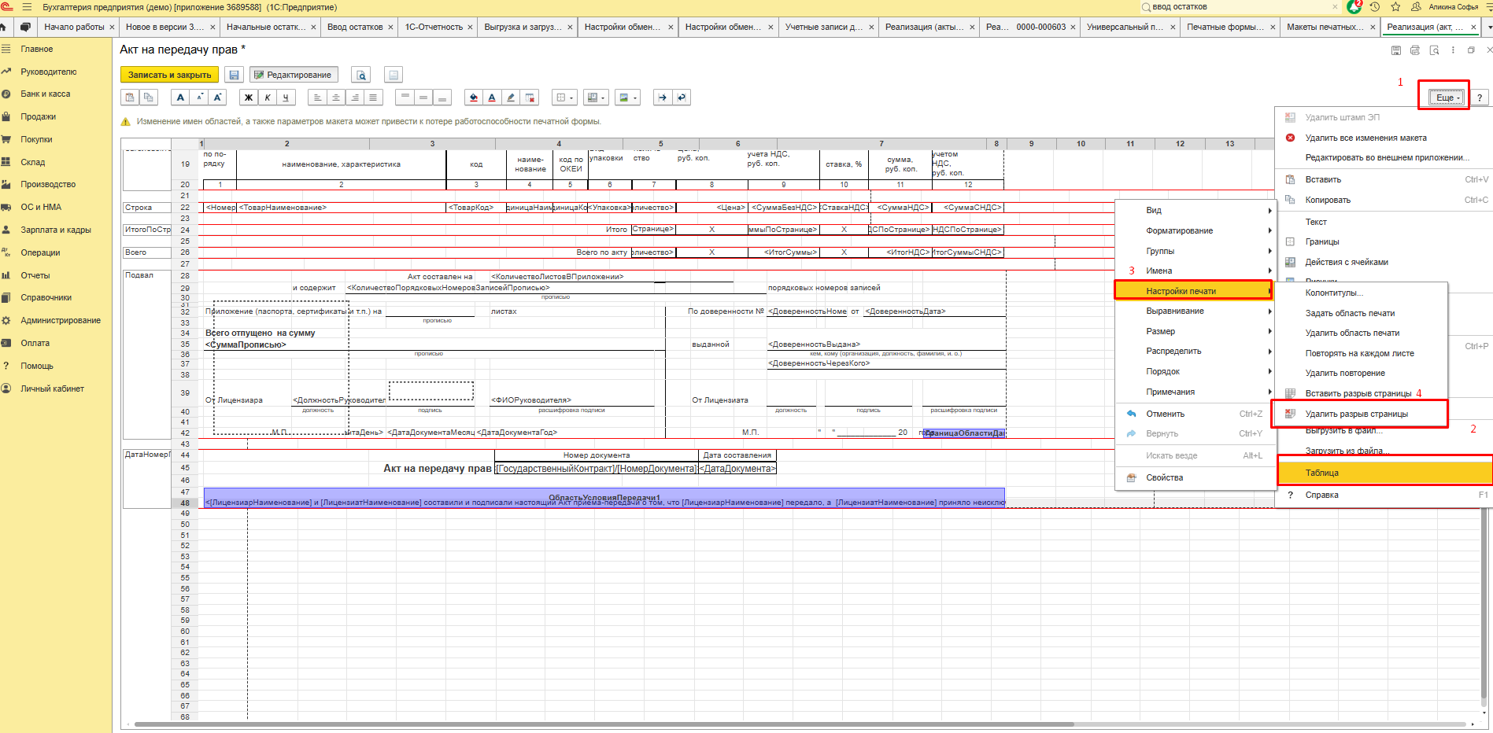Select 'Удалить разрыв страницы' menu entry

pos(1356,414)
